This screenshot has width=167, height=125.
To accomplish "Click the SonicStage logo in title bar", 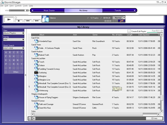I will tap(11, 2).
